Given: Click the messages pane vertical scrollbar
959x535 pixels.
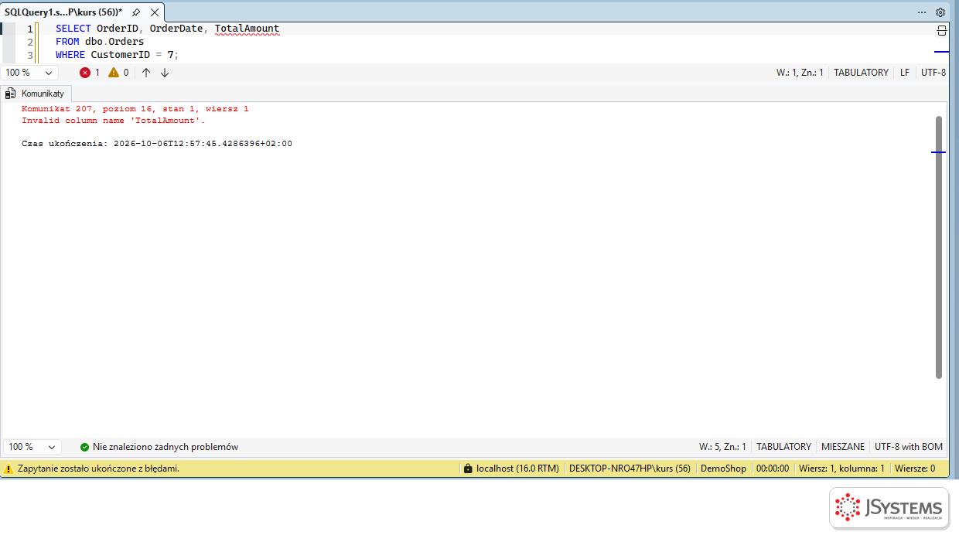Looking at the screenshot, I should pos(939,247).
